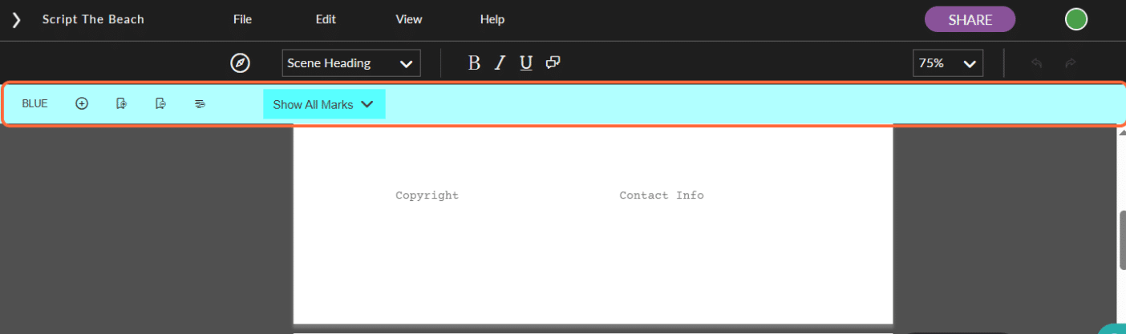Open the 75% zoom dropdown
This screenshot has width=1126, height=334.
[x=947, y=63]
